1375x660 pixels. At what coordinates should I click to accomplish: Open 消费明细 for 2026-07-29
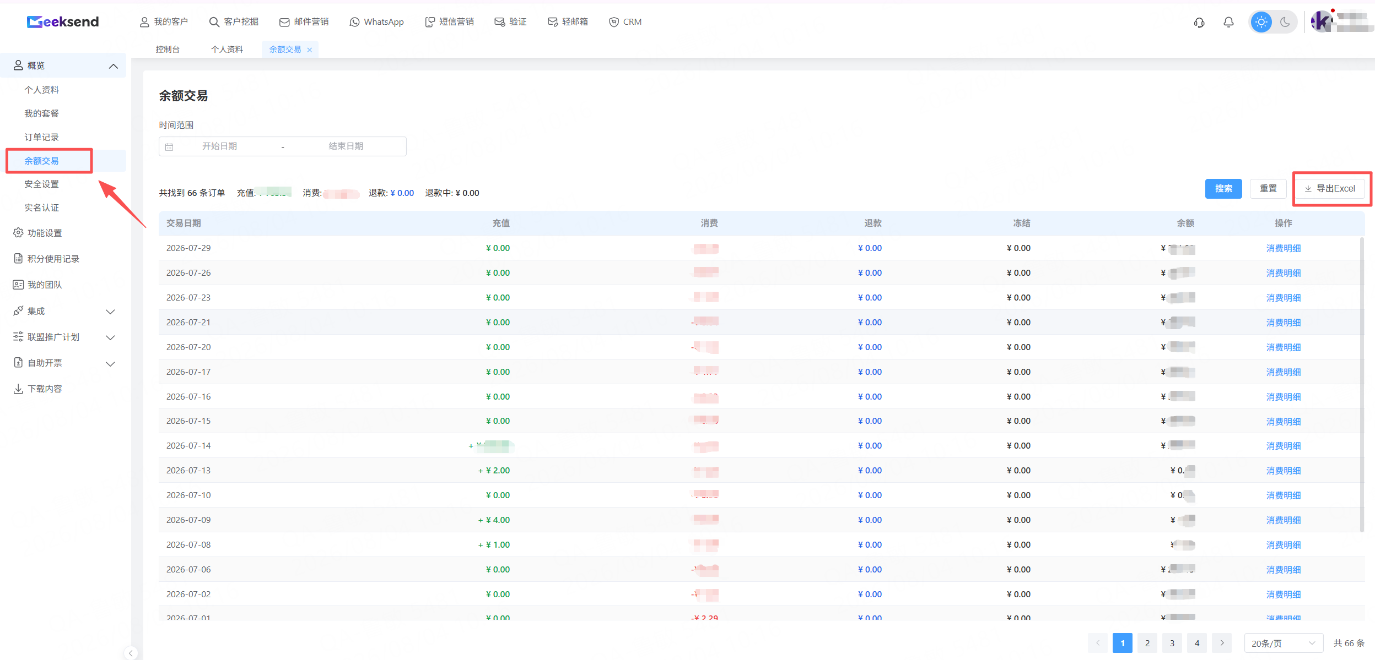1283,248
